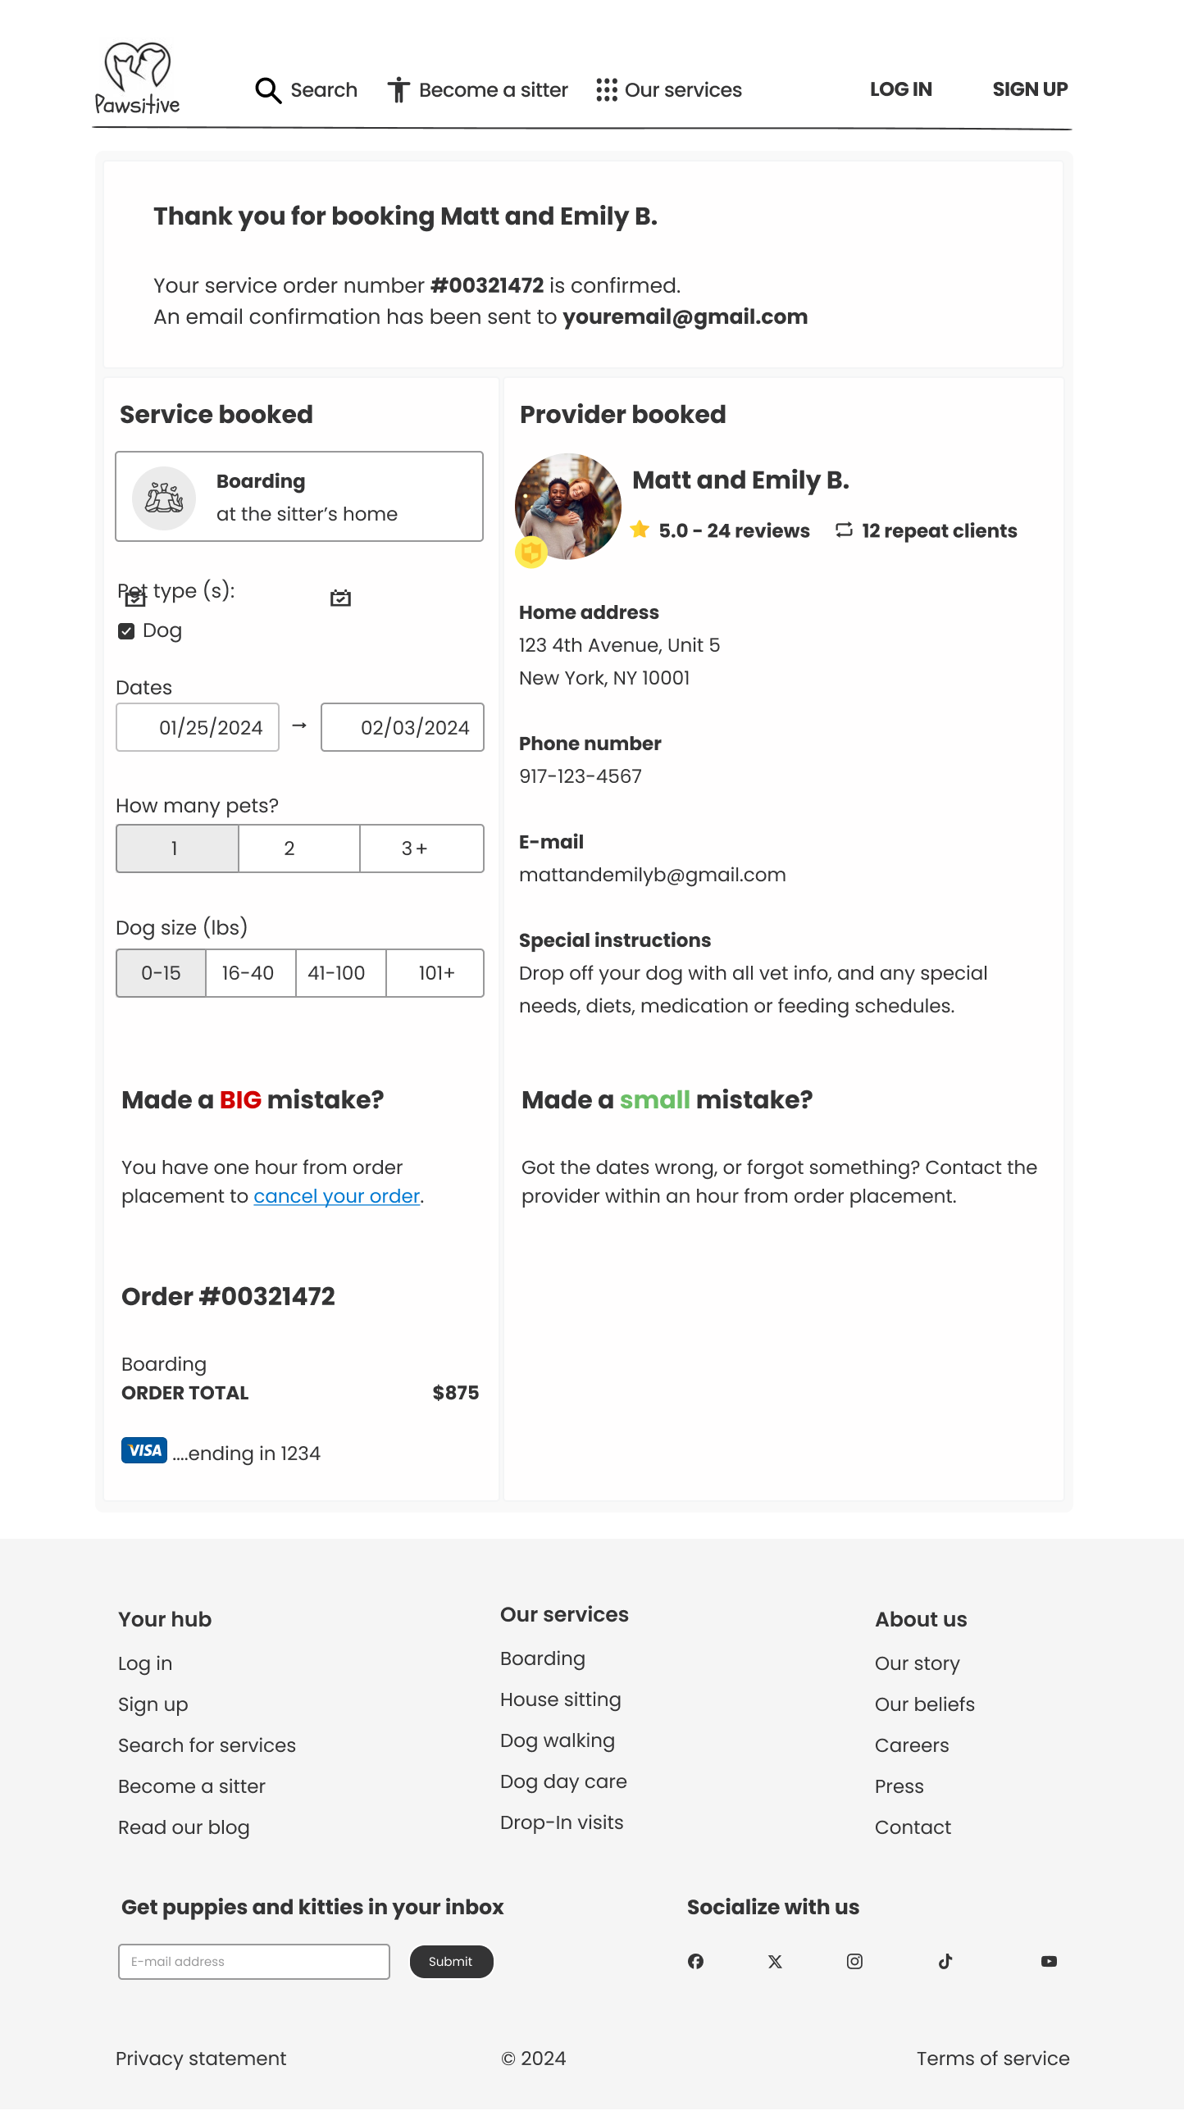Click the X social media icon

(775, 1961)
